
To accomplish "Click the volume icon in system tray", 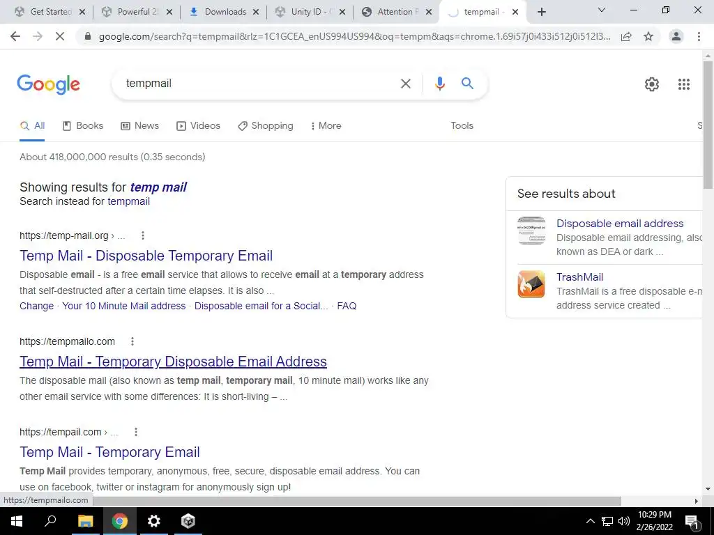I will click(x=624, y=521).
